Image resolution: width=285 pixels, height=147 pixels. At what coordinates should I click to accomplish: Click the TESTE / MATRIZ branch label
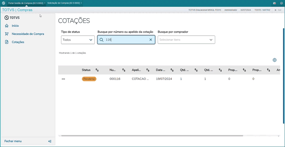coord(262,10)
